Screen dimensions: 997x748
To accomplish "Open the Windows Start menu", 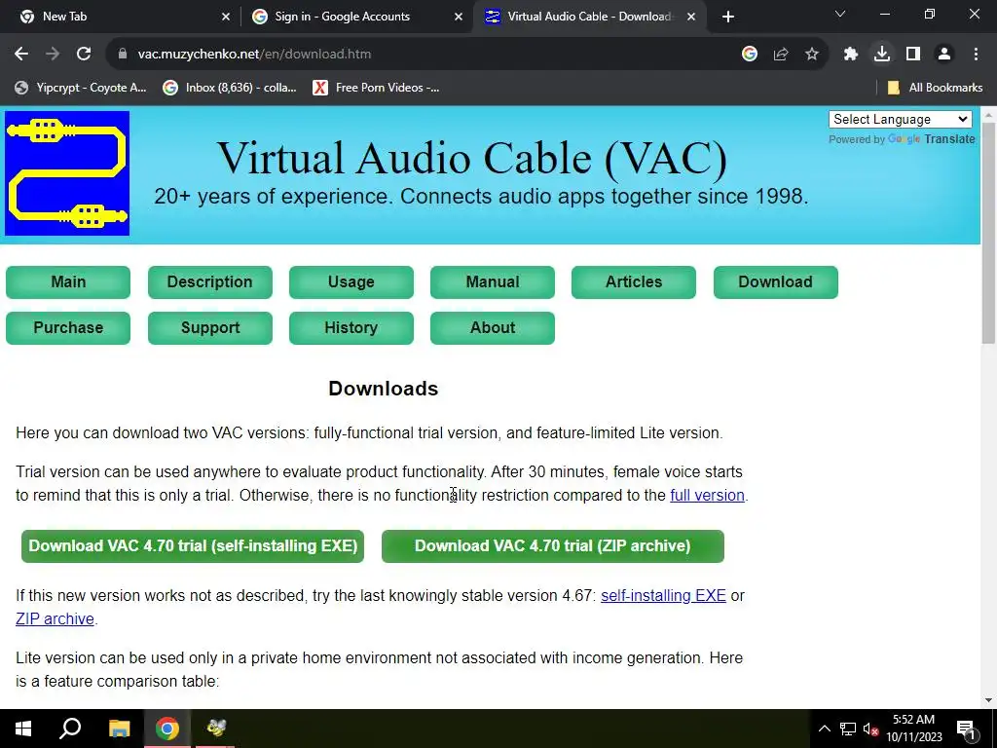I will click(23, 729).
